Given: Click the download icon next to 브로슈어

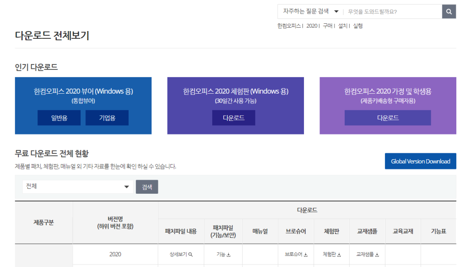Looking at the screenshot, I should pos(305,255).
